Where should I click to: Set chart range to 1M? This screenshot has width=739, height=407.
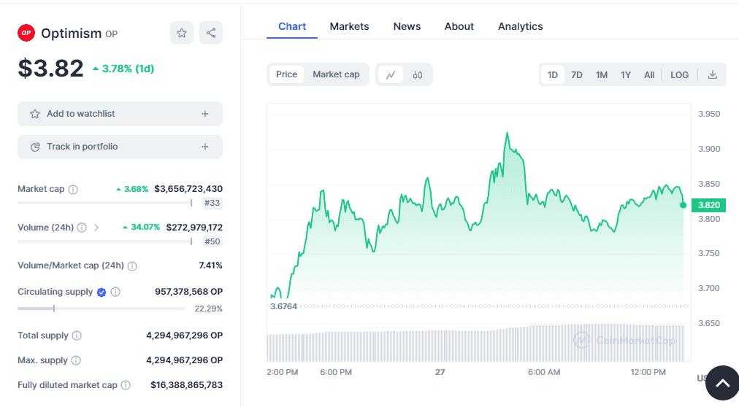pyautogui.click(x=602, y=75)
